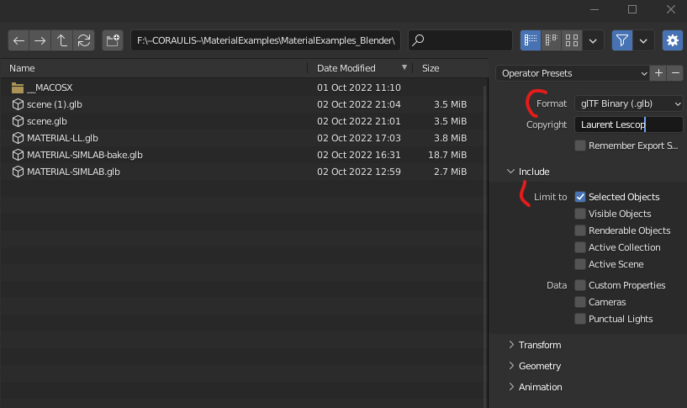Enable Renderable Objects checkbox

[x=580, y=230]
